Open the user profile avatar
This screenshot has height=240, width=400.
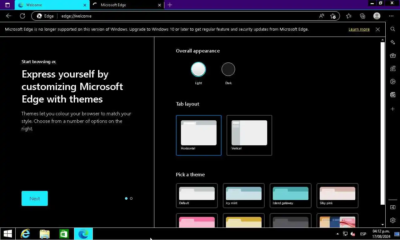point(377,16)
